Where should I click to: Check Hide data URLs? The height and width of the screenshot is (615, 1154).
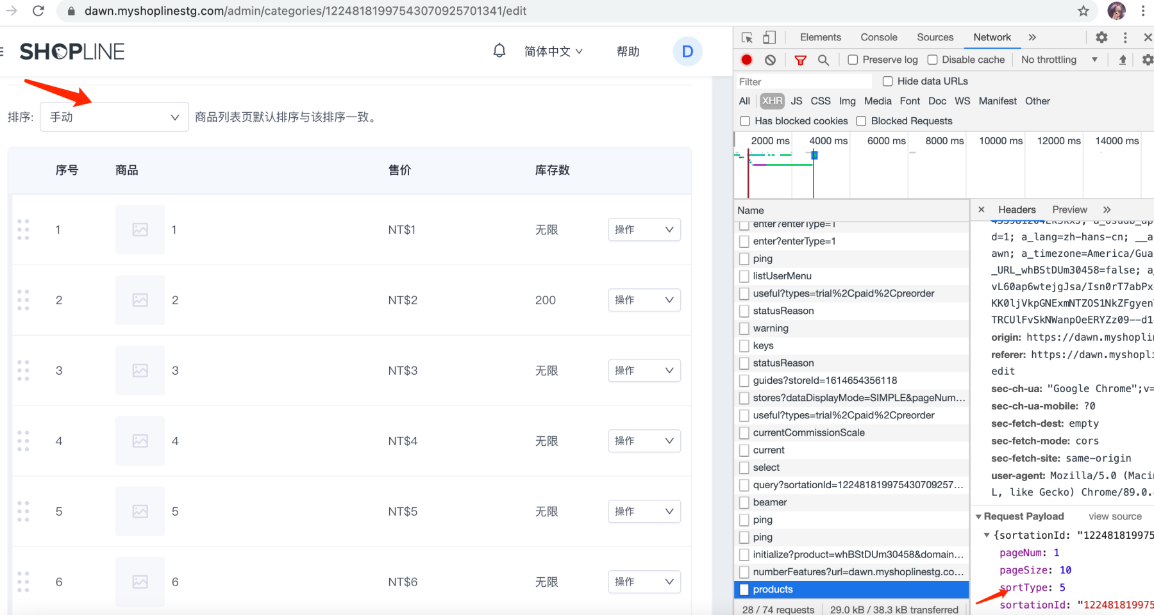pos(887,81)
